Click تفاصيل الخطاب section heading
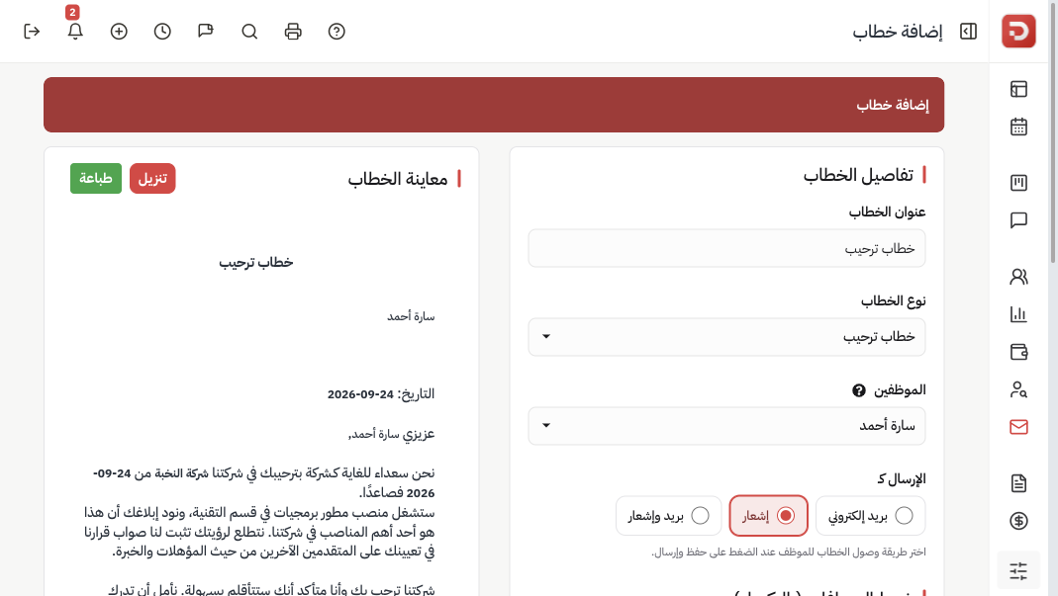The width and height of the screenshot is (1058, 596). (858, 175)
